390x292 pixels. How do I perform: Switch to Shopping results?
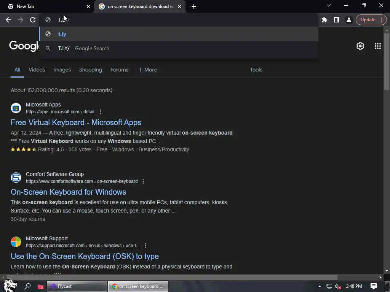click(x=91, y=70)
